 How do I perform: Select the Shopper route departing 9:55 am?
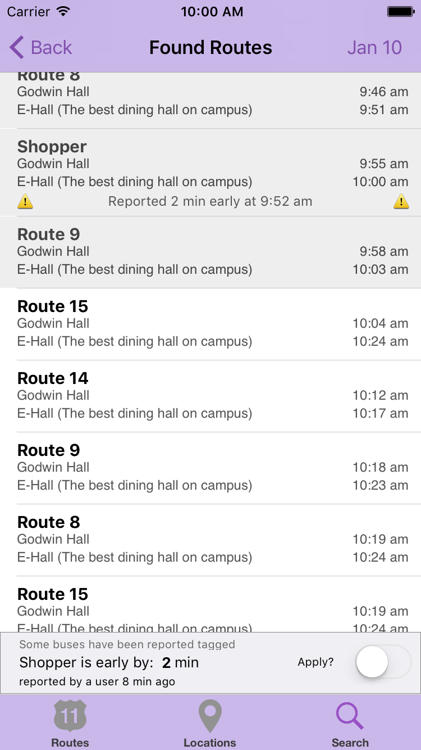click(210, 164)
